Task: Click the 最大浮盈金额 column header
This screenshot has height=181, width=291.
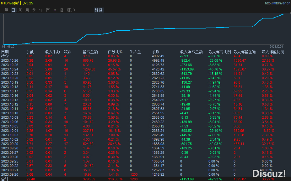Action: tap(245, 52)
